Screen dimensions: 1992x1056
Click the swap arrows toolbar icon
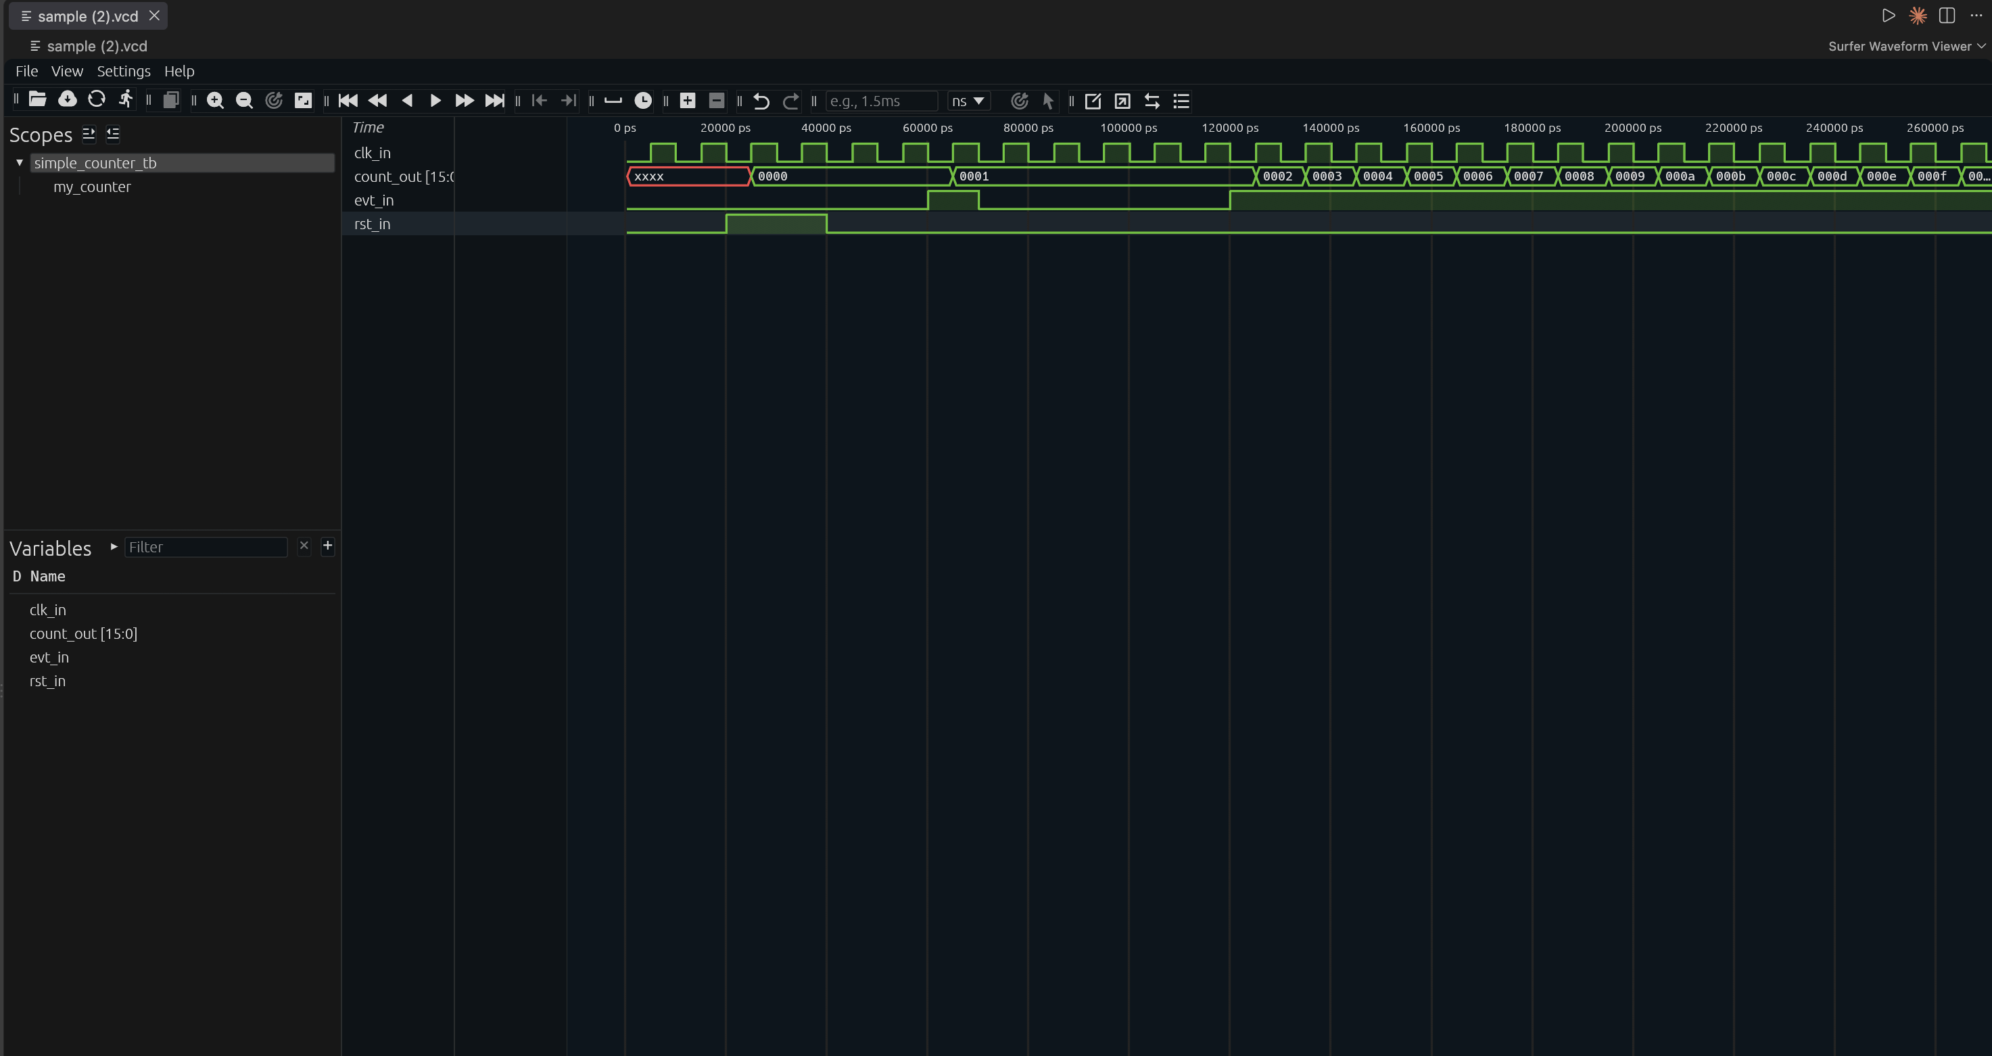pos(1152,101)
